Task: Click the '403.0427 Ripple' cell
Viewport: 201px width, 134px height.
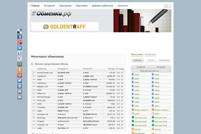Action: 90,125
